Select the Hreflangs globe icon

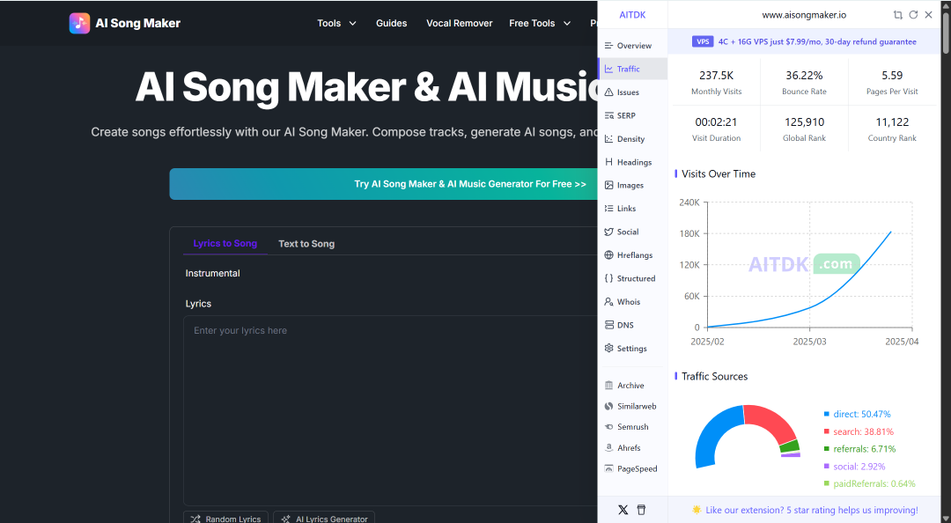pyautogui.click(x=609, y=254)
